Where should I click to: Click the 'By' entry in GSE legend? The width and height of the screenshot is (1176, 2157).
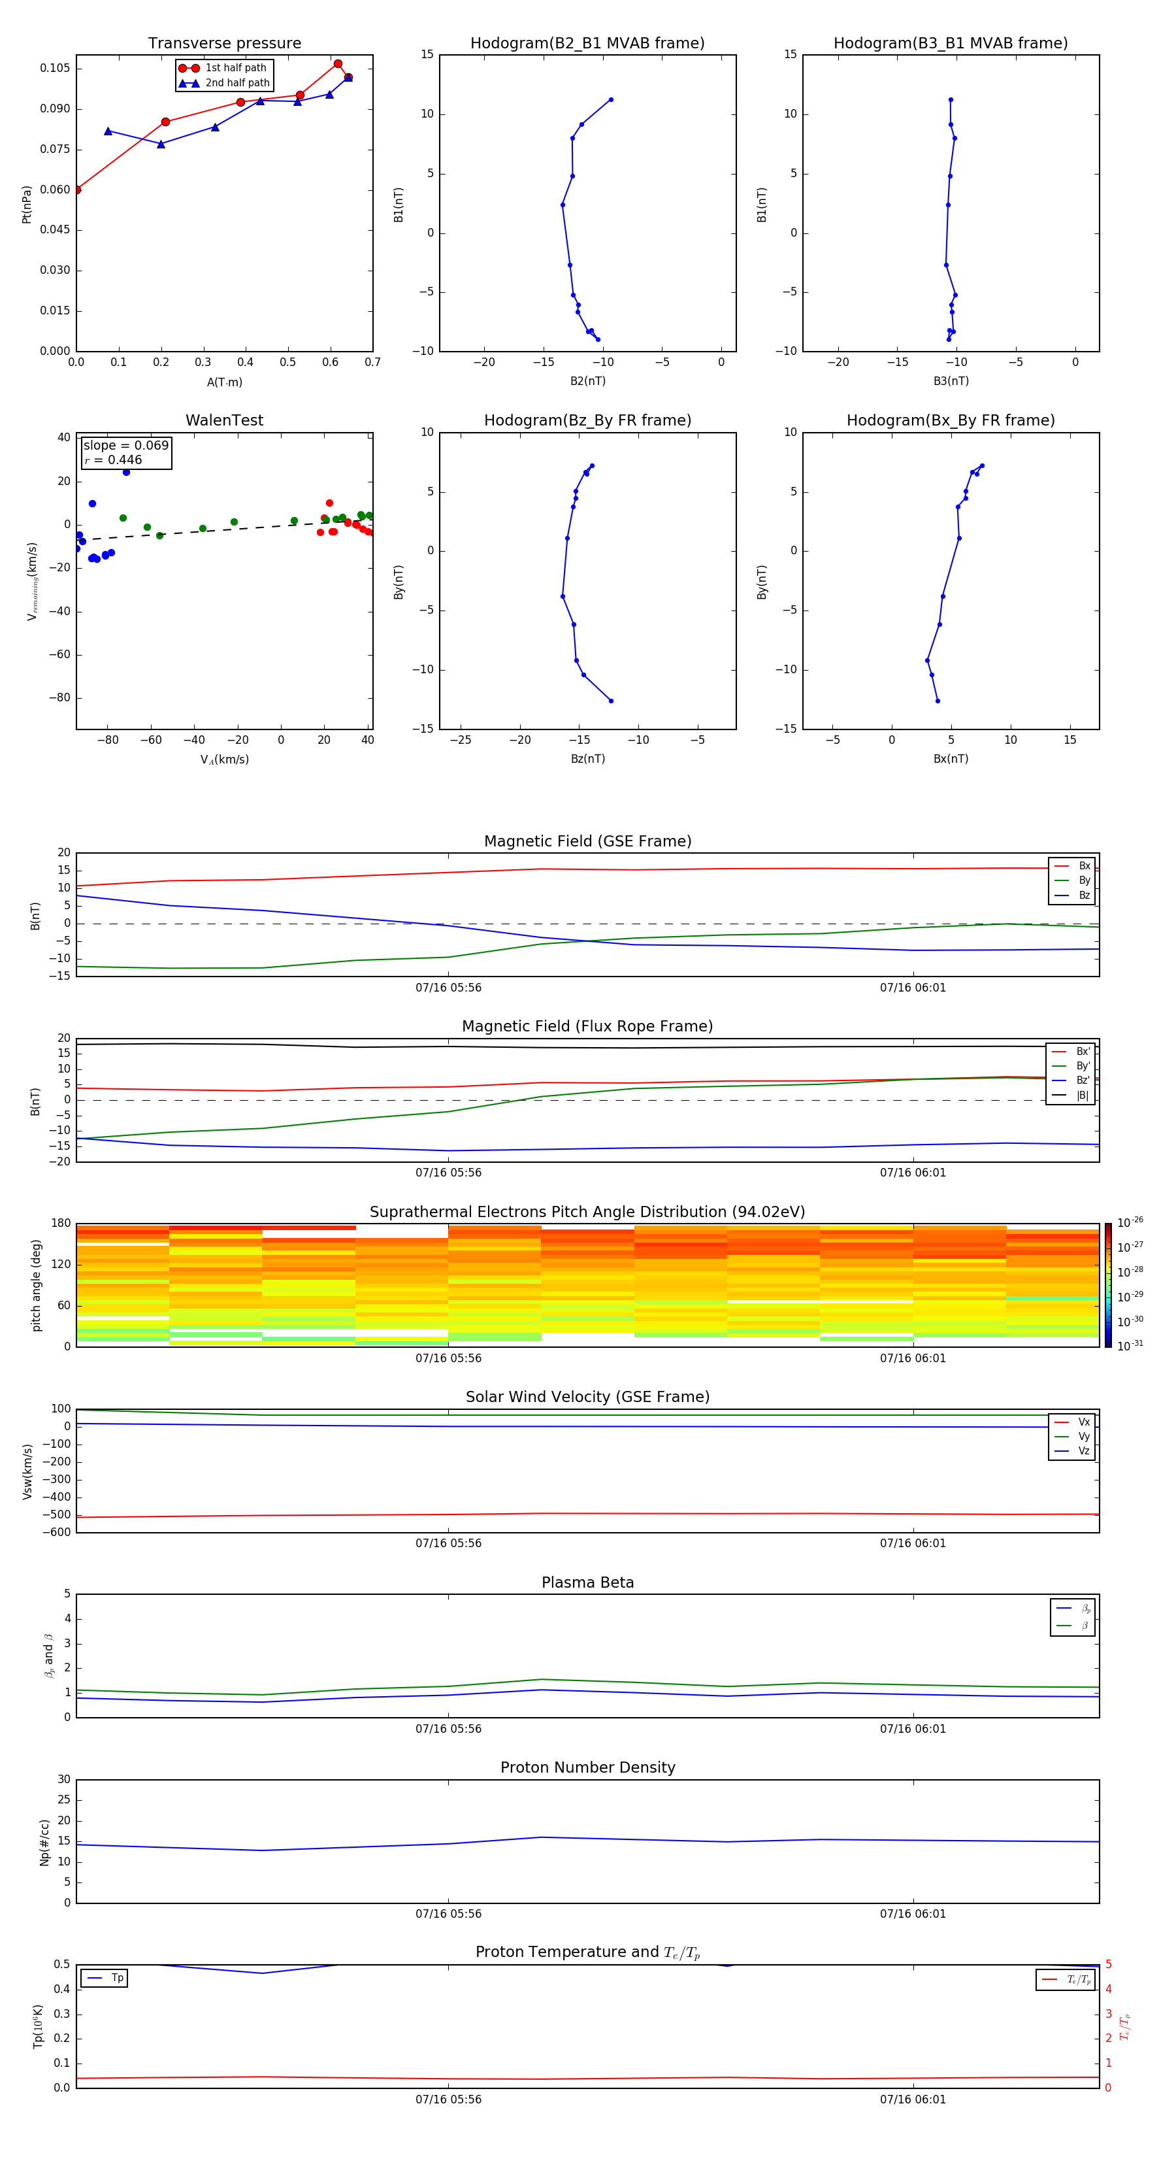(x=1072, y=881)
